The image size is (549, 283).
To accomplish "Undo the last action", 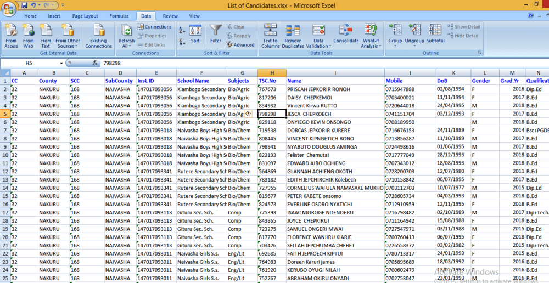I will tap(33, 5).
